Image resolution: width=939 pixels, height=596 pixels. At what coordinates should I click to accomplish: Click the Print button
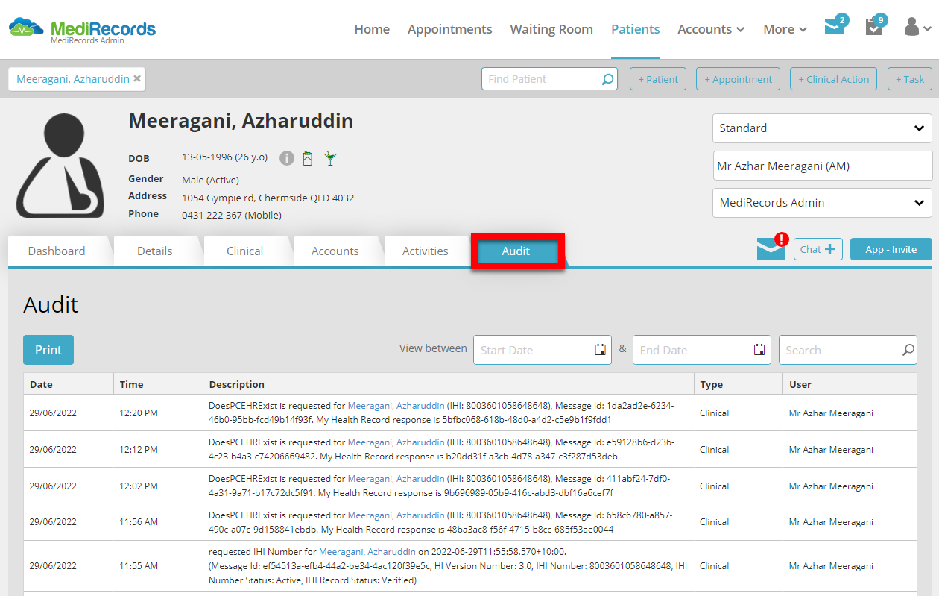pos(48,350)
